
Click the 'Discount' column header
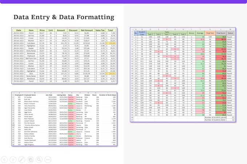pos(73,30)
